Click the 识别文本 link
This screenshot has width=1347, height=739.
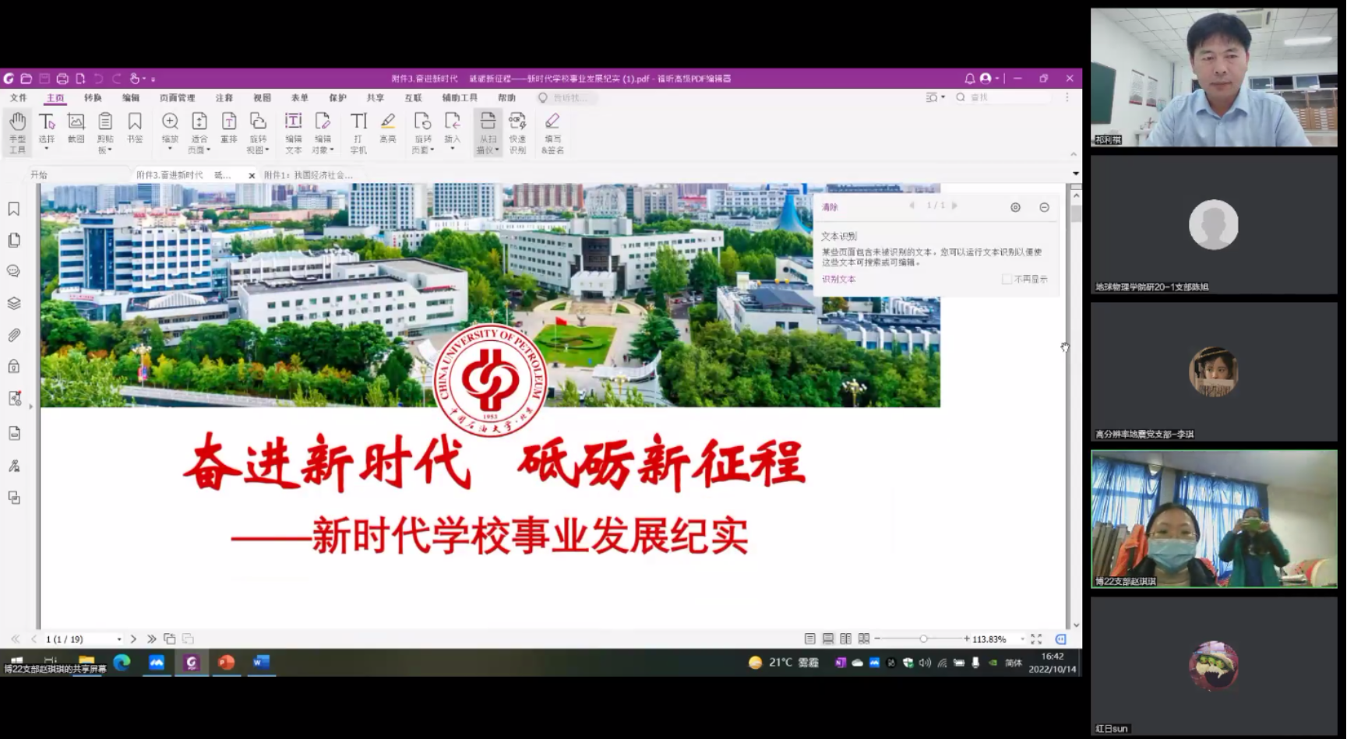pos(838,279)
